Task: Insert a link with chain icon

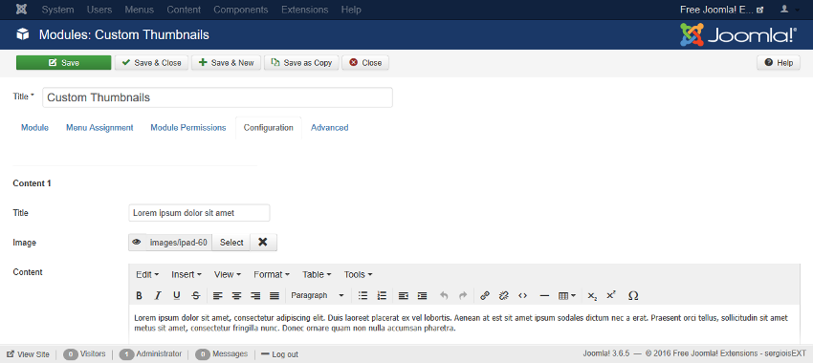Action: pyautogui.click(x=485, y=296)
